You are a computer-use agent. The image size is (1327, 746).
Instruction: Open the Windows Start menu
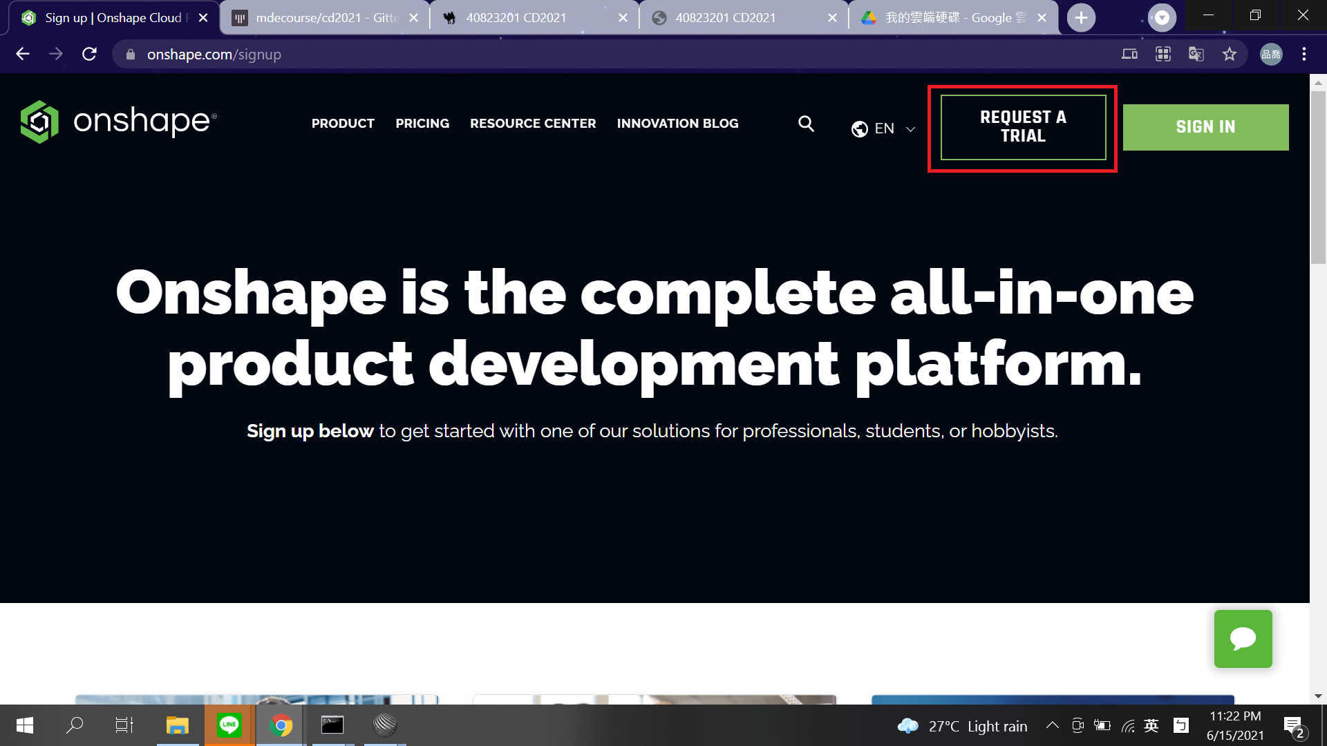click(25, 725)
